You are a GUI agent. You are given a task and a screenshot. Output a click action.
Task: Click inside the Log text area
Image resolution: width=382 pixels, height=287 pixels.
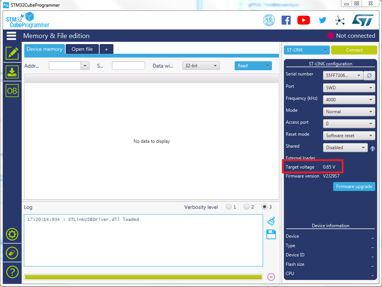pyautogui.click(x=143, y=240)
